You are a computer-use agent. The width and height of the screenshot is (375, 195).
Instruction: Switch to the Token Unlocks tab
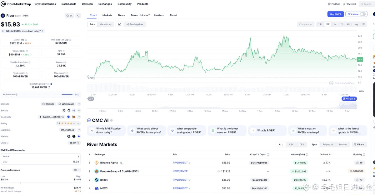coord(140,15)
